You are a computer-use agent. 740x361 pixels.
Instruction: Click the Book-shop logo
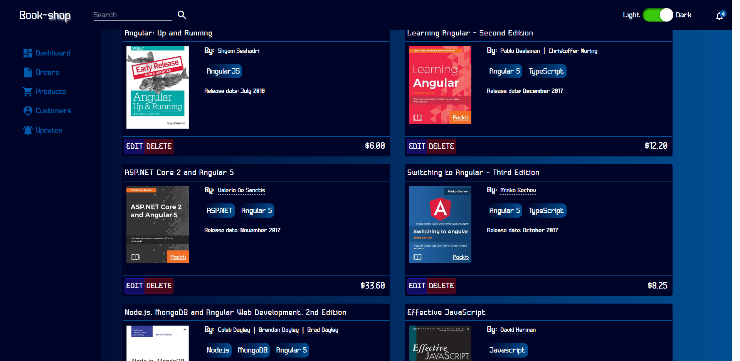[45, 15]
